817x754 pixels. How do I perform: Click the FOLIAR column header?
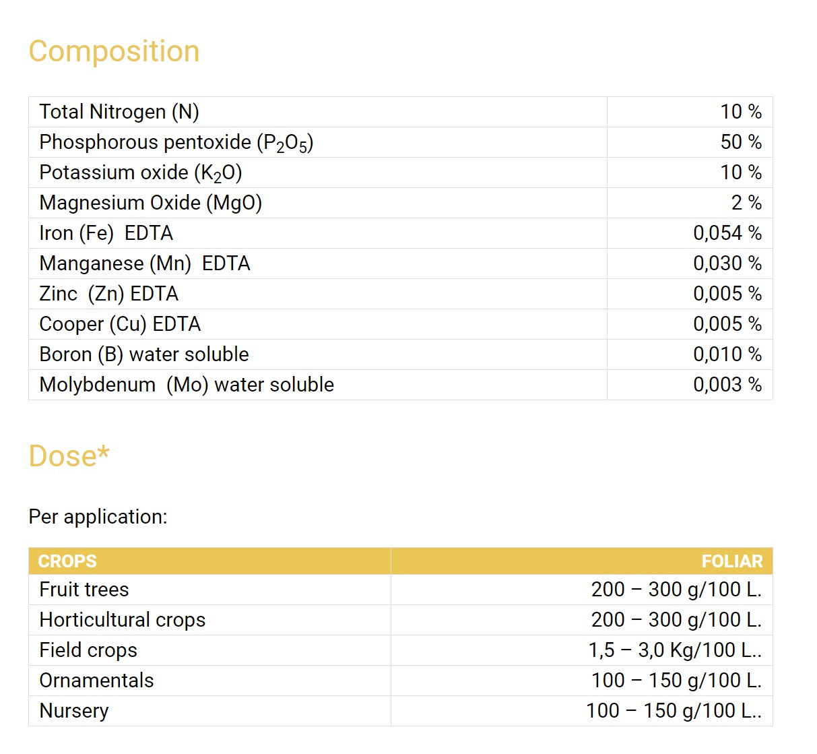[731, 561]
